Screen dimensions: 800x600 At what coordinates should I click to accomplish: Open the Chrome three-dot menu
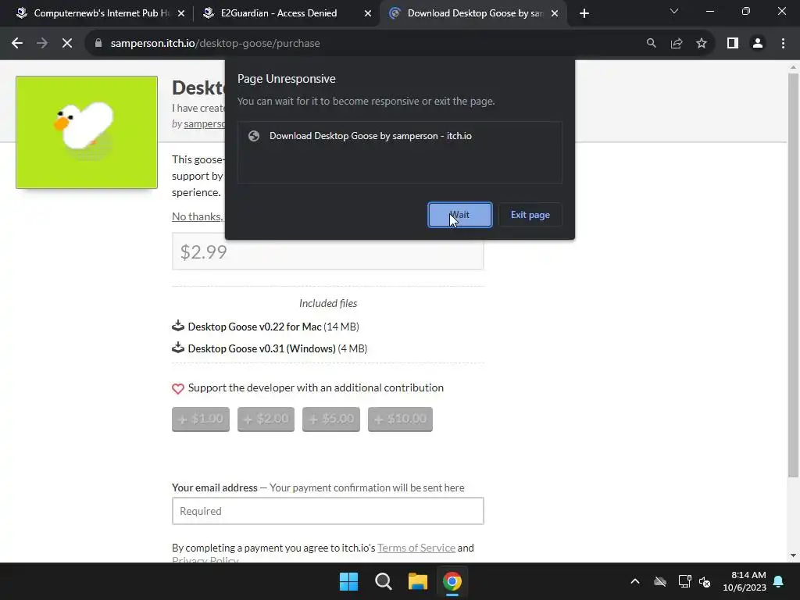[783, 44]
